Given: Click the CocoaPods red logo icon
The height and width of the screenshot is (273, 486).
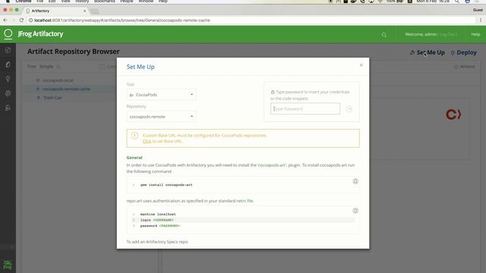Looking at the screenshot, I should click(453, 115).
